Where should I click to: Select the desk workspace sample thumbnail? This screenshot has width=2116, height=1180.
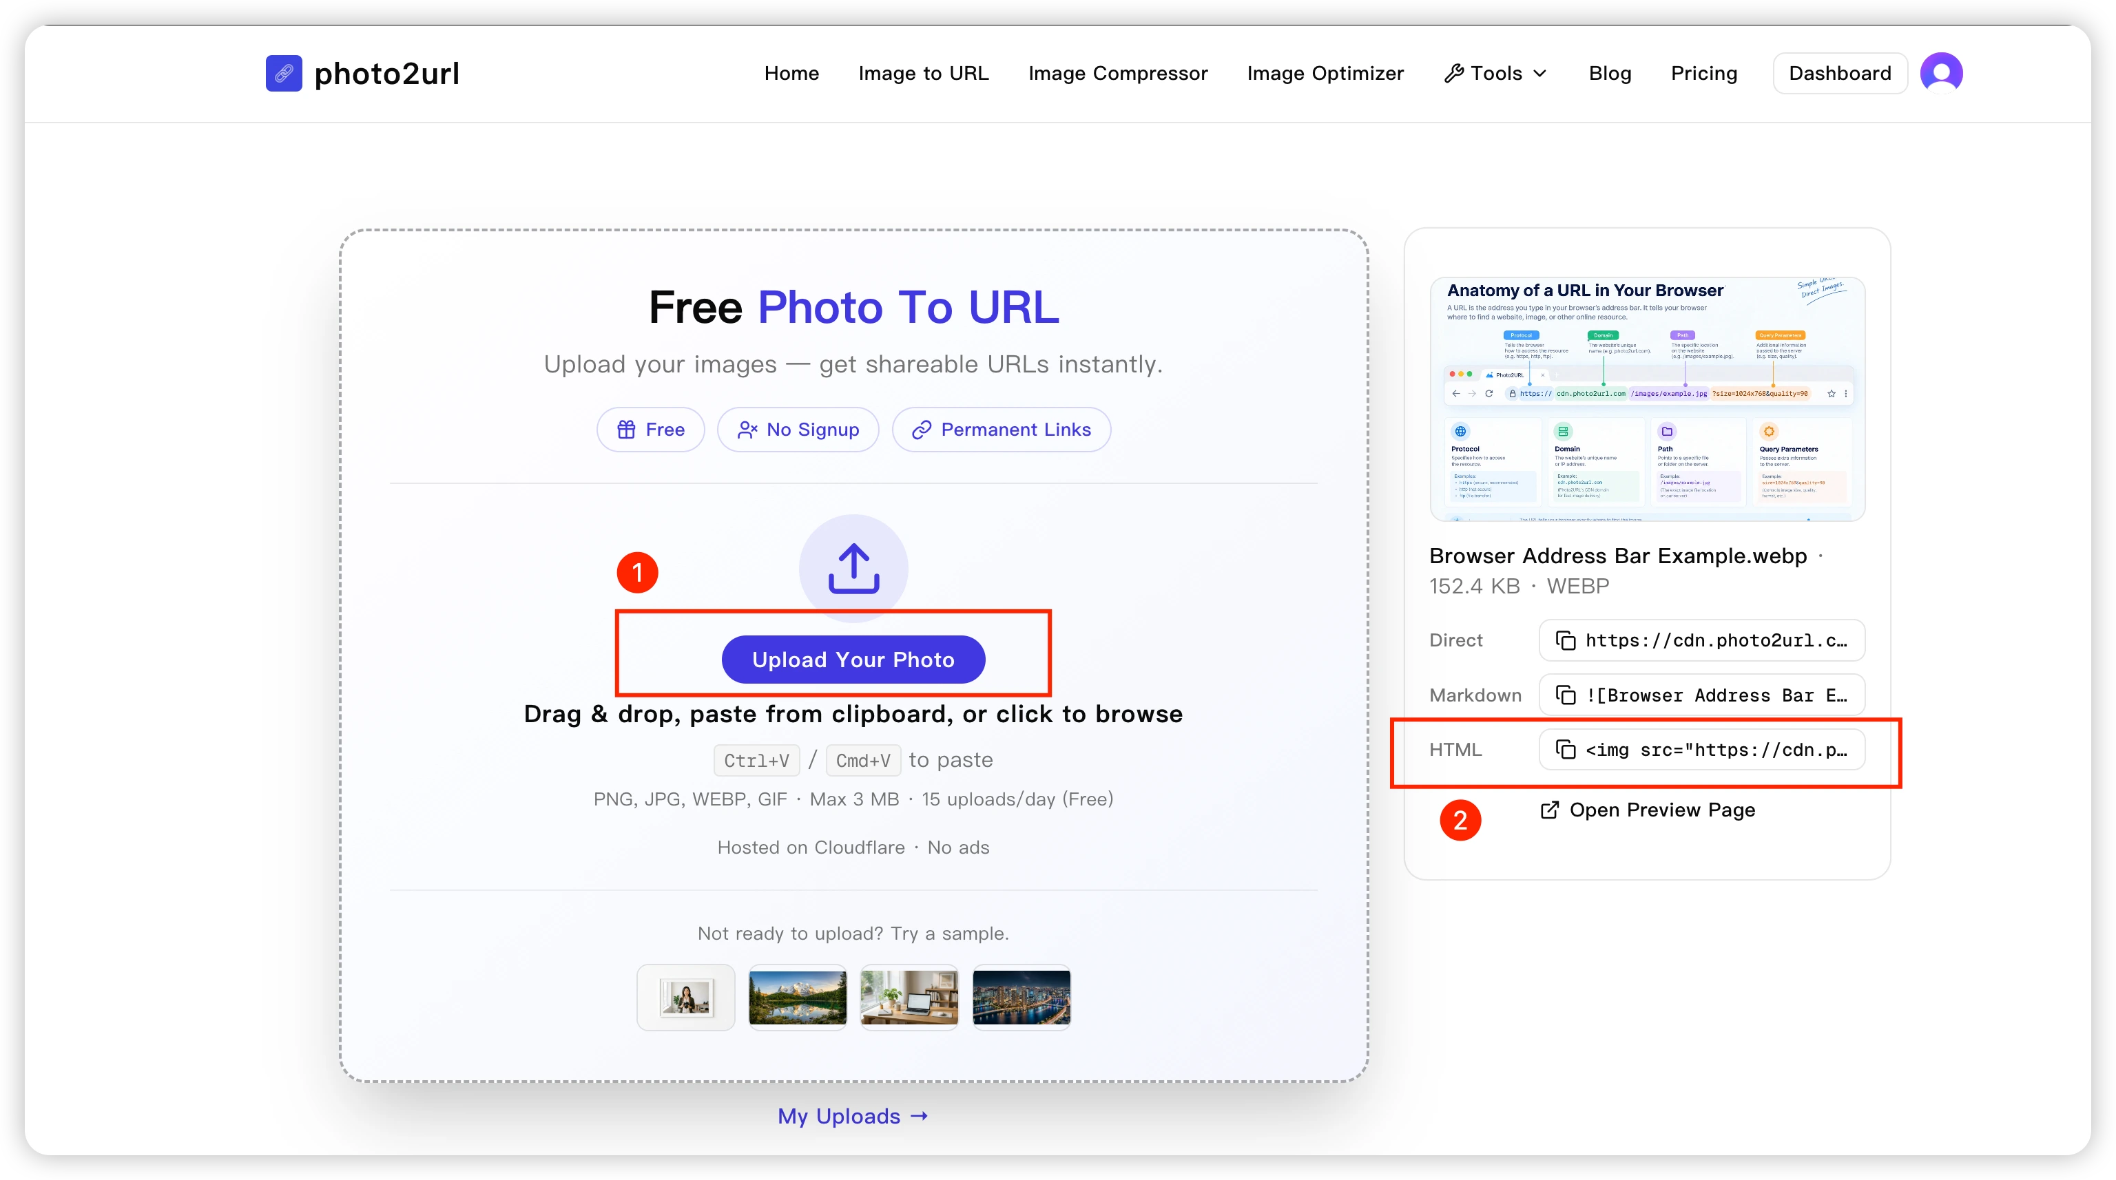point(909,998)
